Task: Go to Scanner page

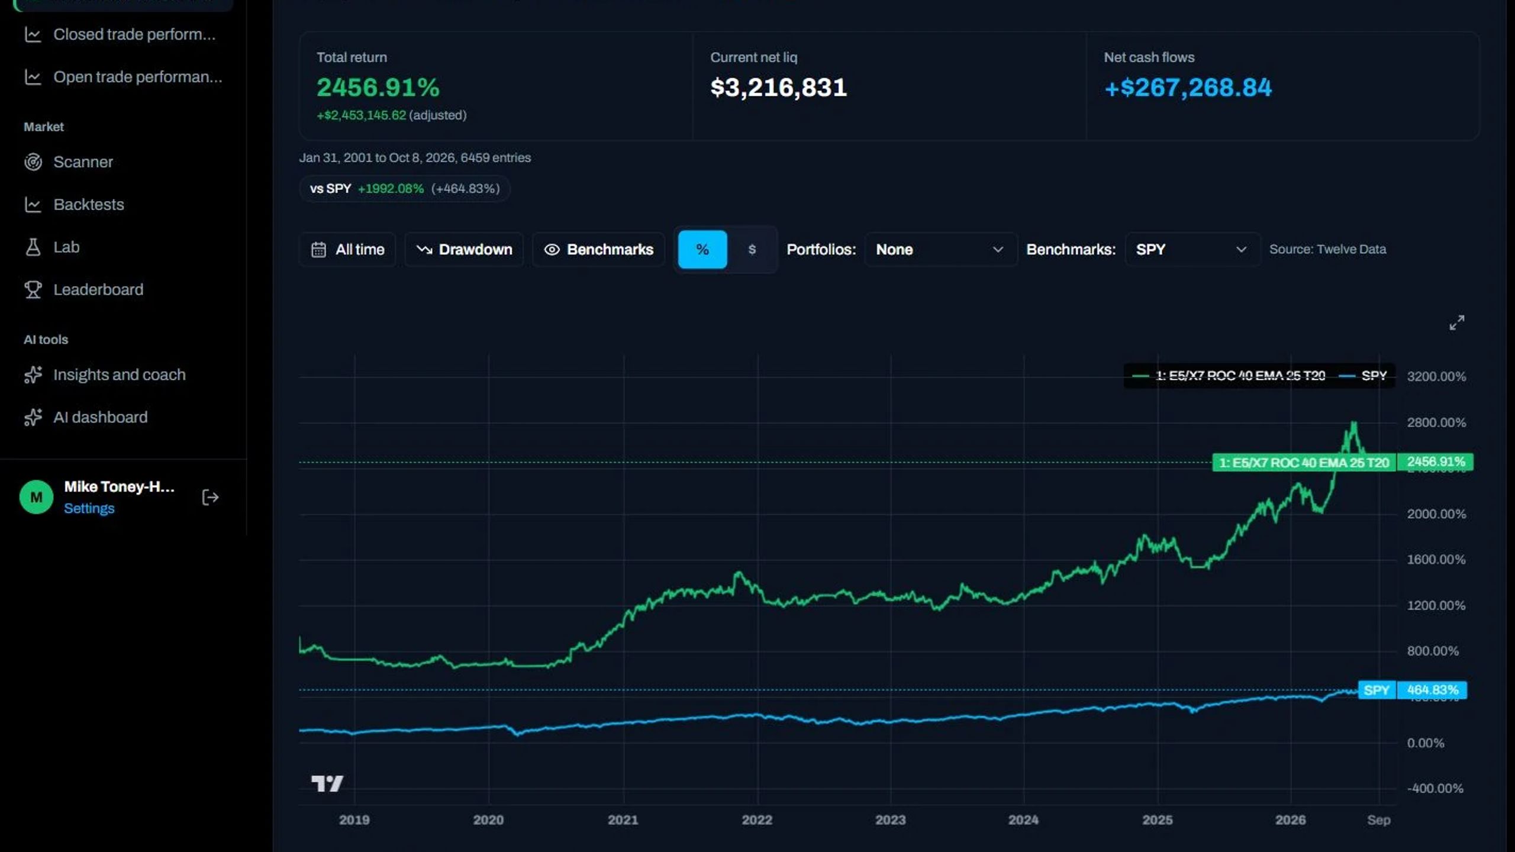Action: coord(83,162)
